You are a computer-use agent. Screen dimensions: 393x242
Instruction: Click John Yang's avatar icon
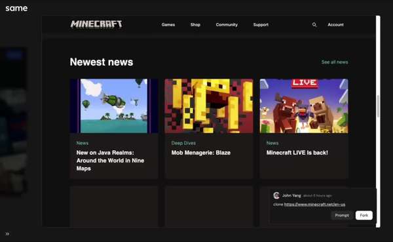tap(276, 195)
